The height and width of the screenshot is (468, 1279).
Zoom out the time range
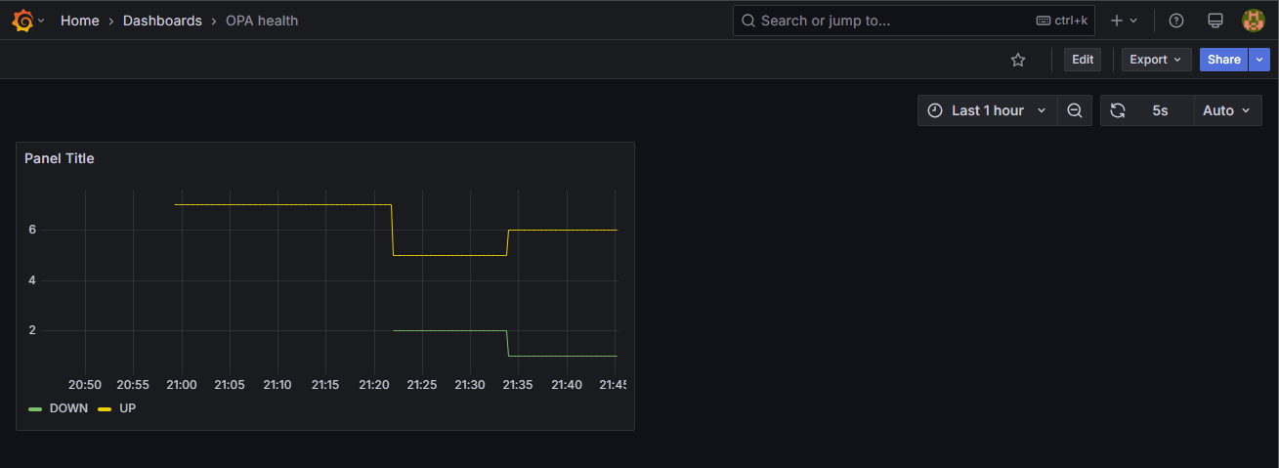tap(1075, 110)
